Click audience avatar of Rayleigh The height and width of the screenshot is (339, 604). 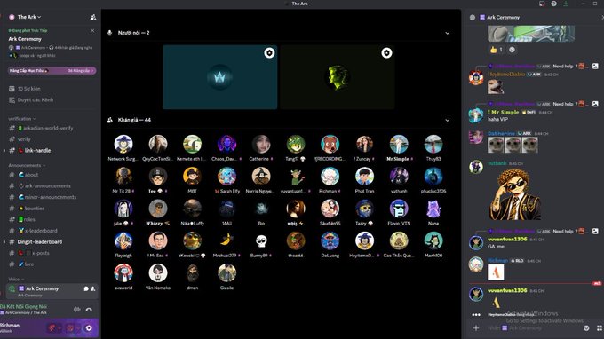tap(123, 240)
